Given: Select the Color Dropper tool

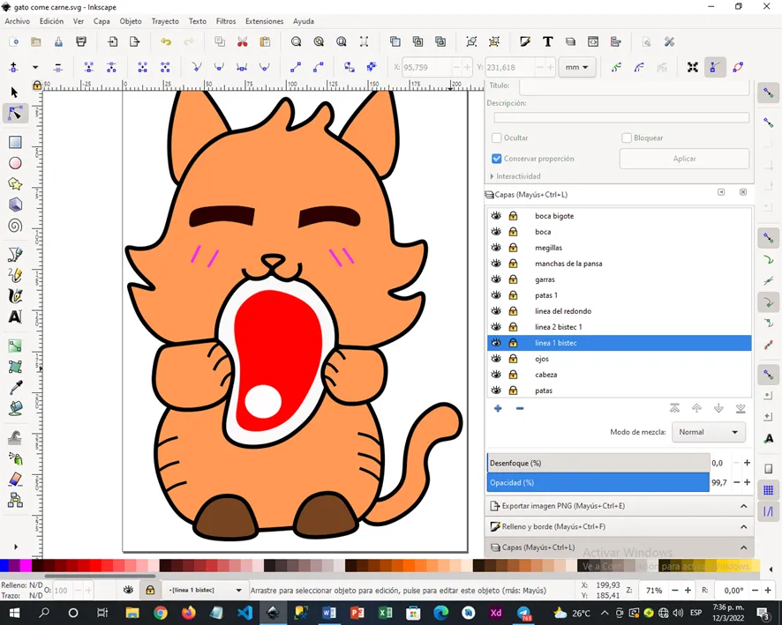Looking at the screenshot, I should point(15,388).
